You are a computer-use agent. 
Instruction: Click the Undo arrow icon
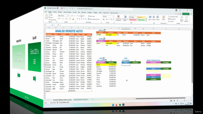(64, 8)
